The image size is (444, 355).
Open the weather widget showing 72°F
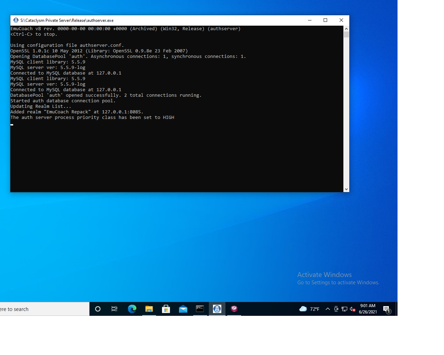click(309, 309)
